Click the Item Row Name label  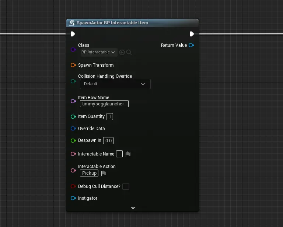tap(94, 97)
